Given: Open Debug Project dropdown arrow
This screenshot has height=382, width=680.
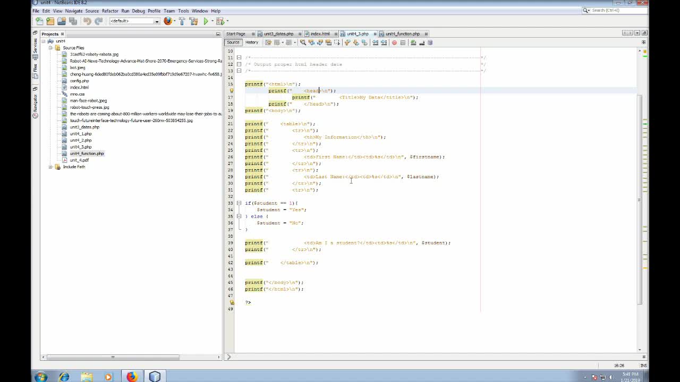Looking at the screenshot, I should click(x=227, y=21).
